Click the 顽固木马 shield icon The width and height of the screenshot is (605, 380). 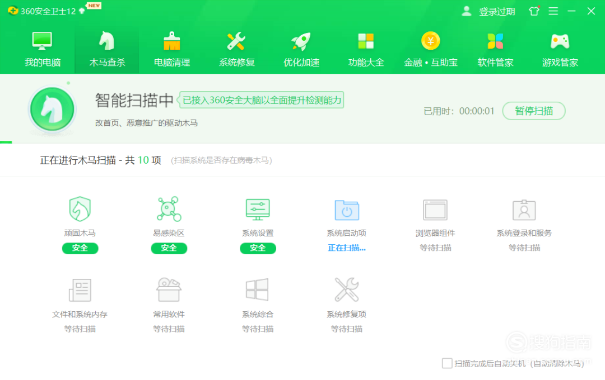click(x=80, y=209)
